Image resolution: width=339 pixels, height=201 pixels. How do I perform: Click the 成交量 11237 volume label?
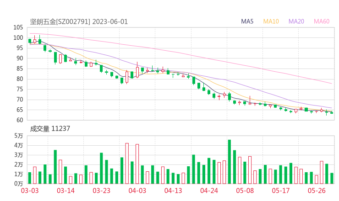(50, 129)
